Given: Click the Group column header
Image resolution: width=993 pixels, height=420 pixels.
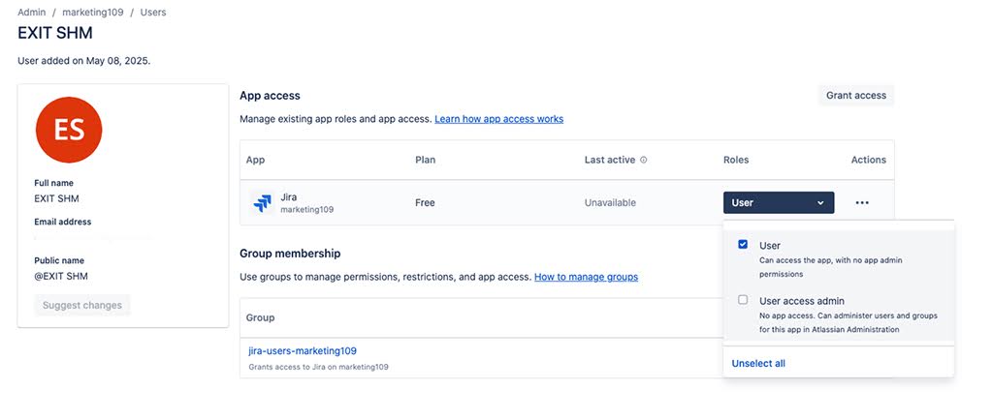Looking at the screenshot, I should tap(260, 317).
